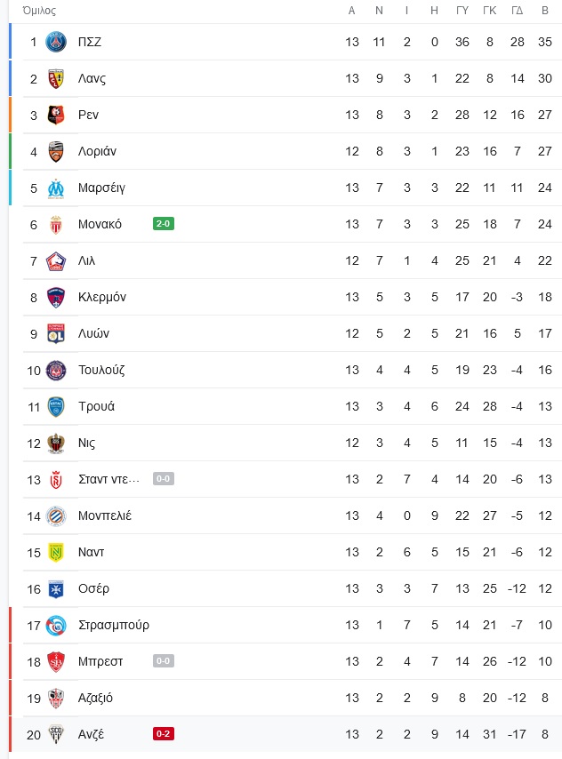
Task: Click the Ναντ yellow club logo
Action: pyautogui.click(x=56, y=552)
